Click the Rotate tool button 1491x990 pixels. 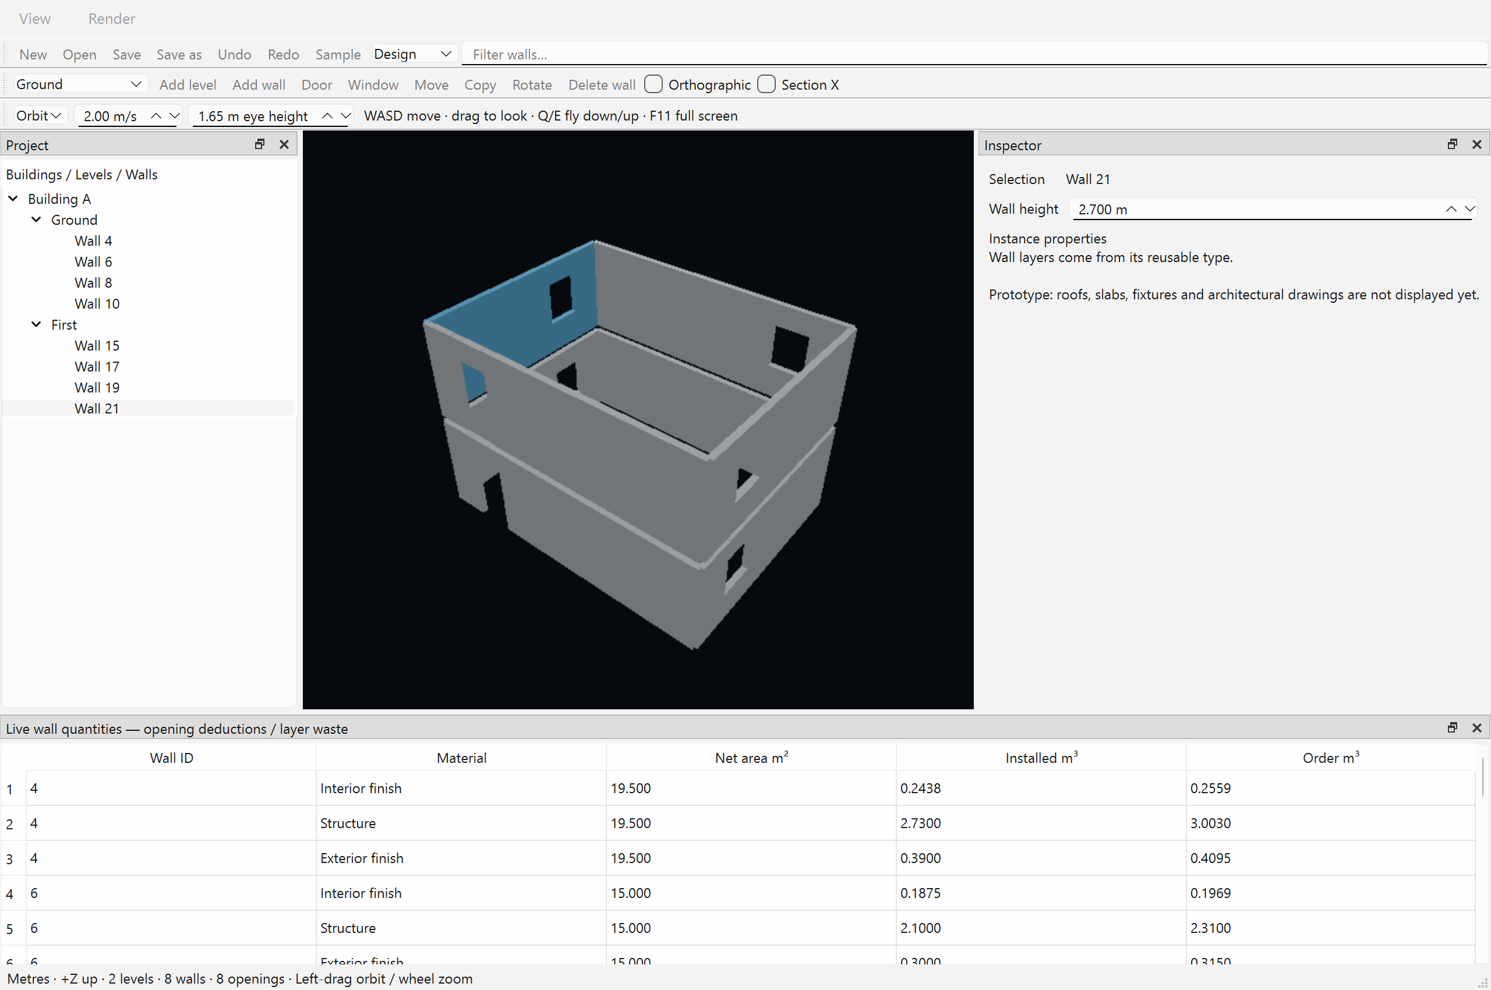point(532,84)
